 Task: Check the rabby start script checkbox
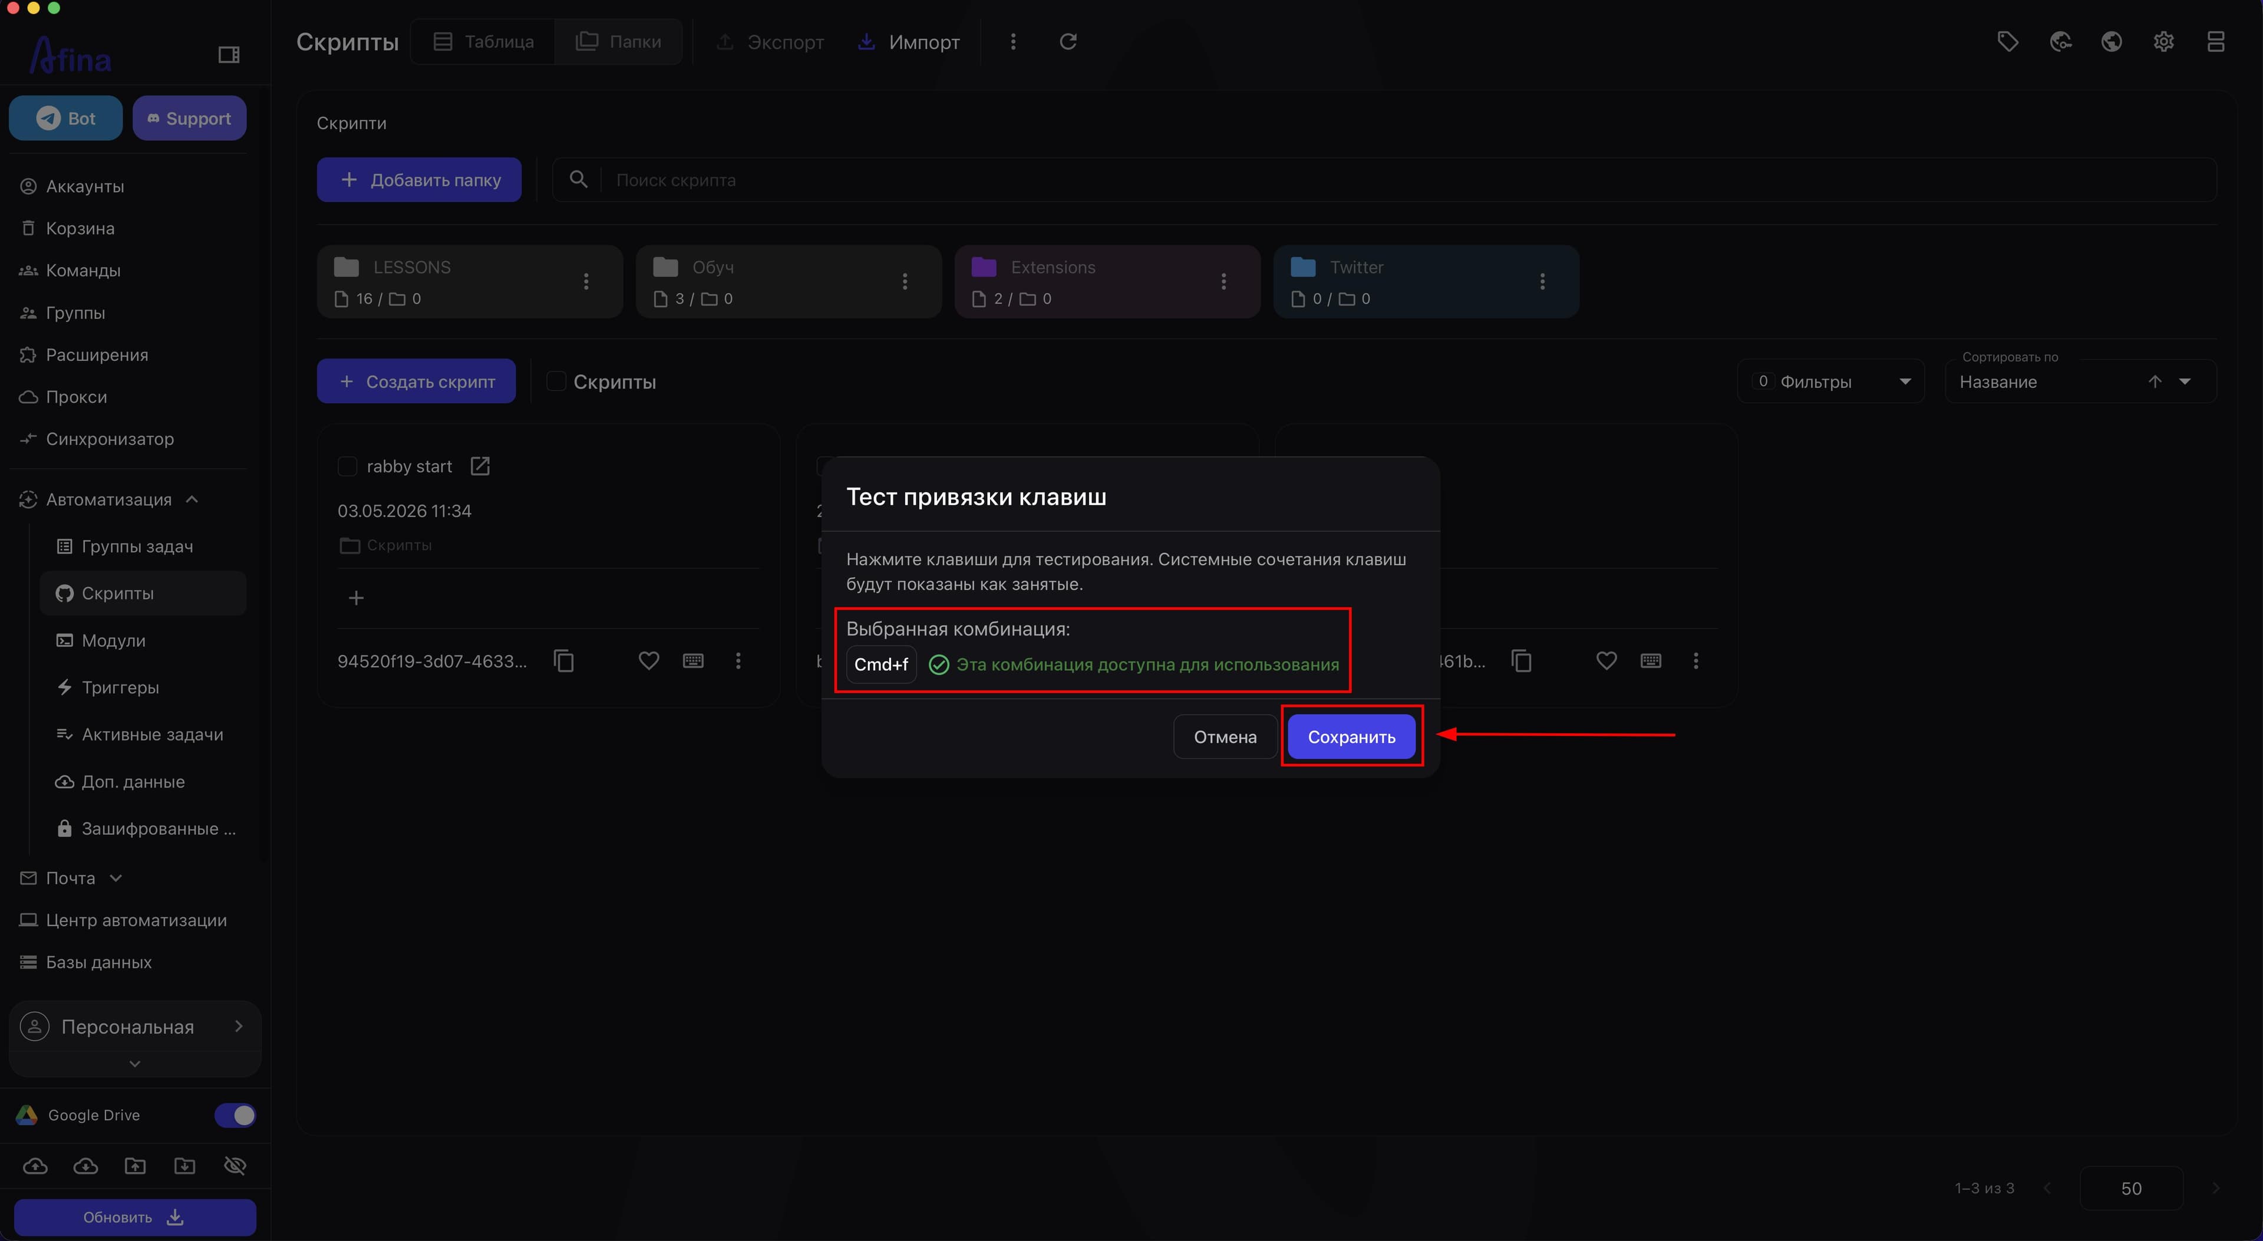[x=347, y=466]
